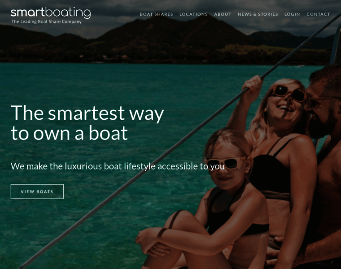Click the View Boats button
Image resolution: width=341 pixels, height=269 pixels.
(x=37, y=191)
